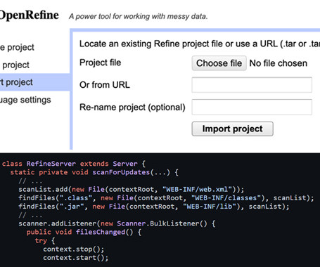Click the 'No file chosen' text
The width and height of the screenshot is (320, 267).
click(279, 63)
